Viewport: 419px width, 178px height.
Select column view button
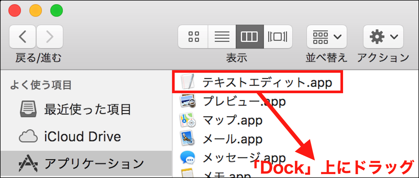point(250,37)
